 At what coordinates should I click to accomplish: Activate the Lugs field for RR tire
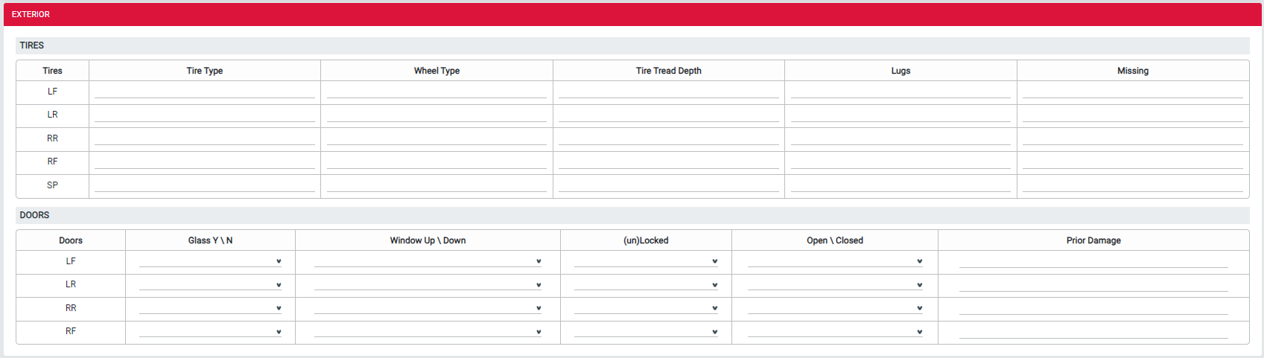(x=901, y=138)
